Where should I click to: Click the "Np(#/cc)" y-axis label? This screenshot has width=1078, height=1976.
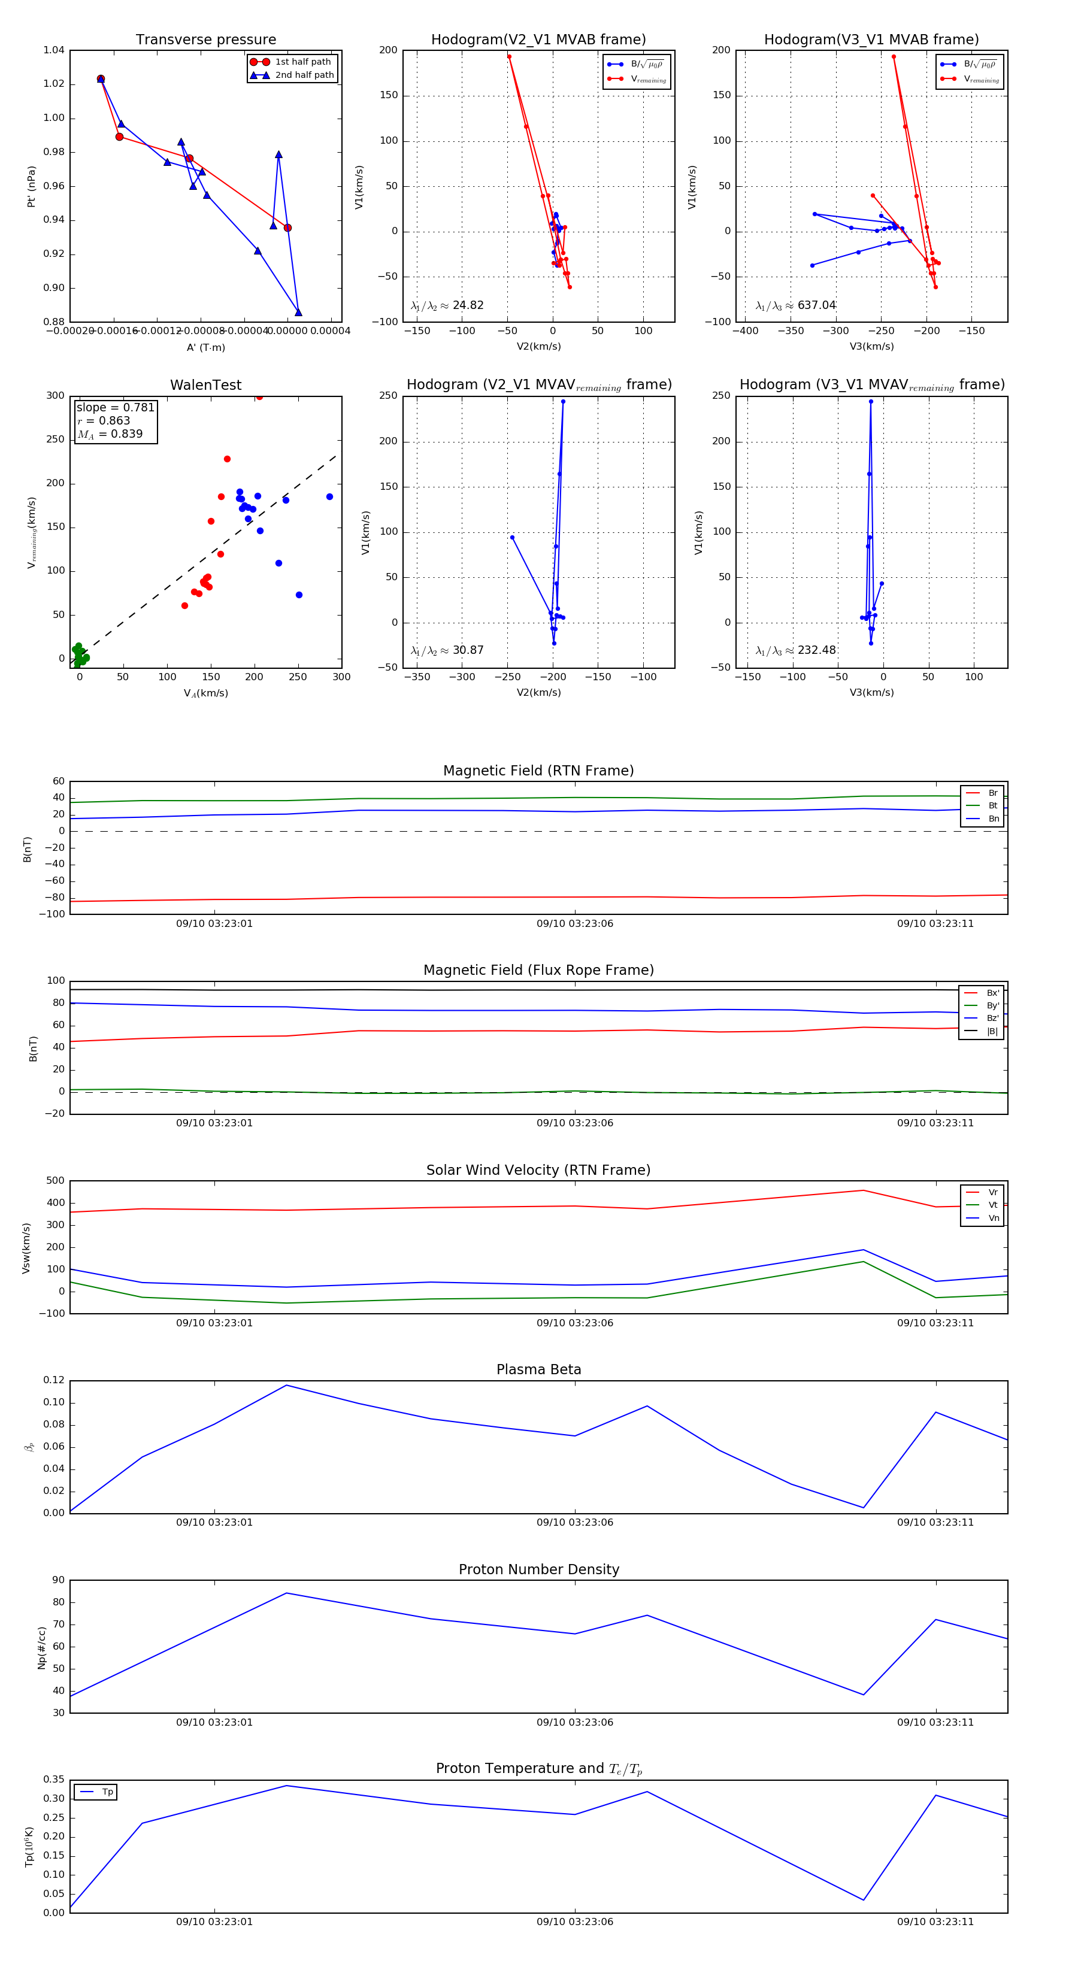click(41, 1647)
